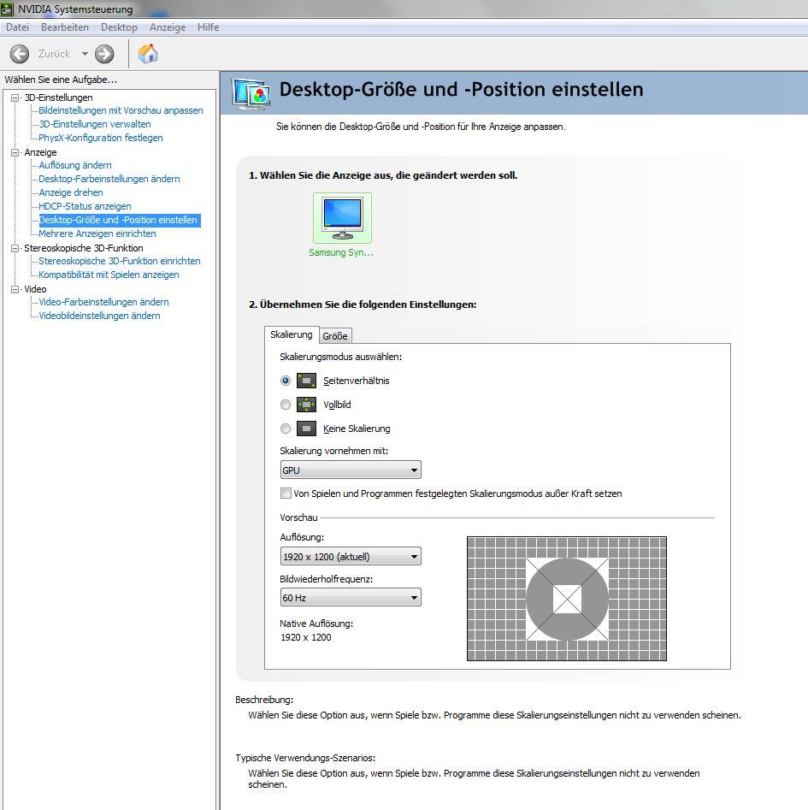808x810 pixels.
Task: Open the Bildwiederholfrequenz 60 Hz dropdown
Action: pos(351,598)
